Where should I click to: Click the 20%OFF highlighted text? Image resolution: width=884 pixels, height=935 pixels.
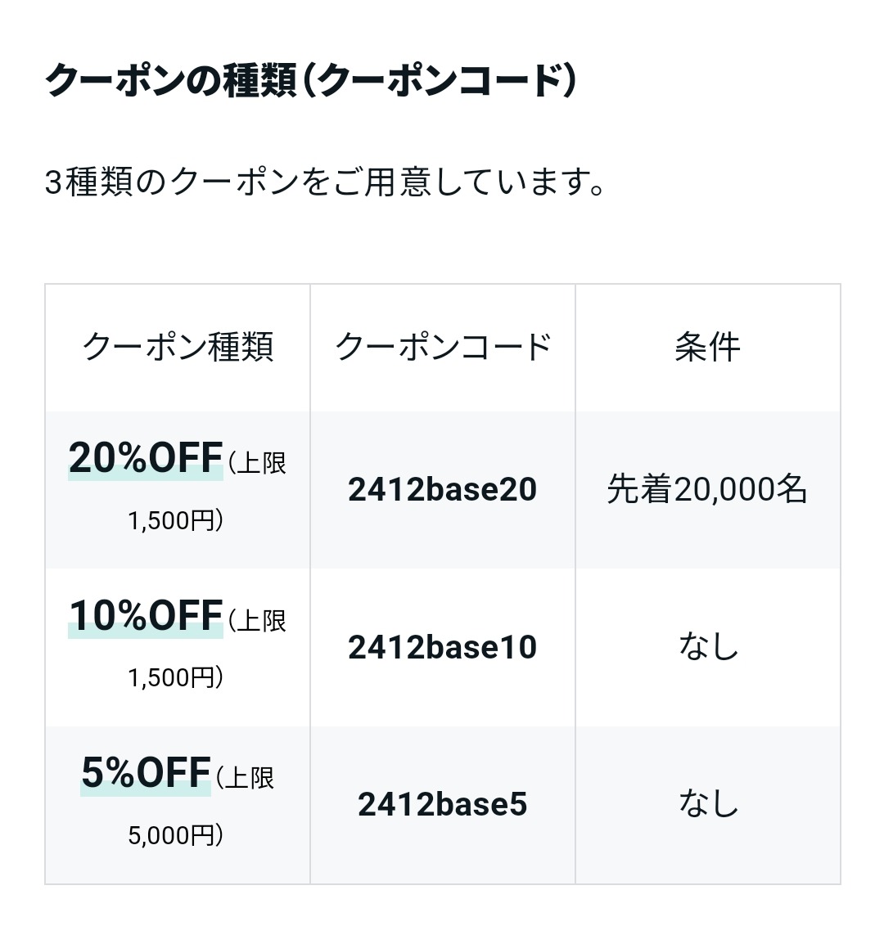pos(146,459)
